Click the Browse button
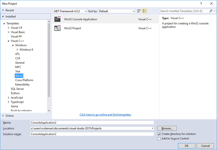 [167, 128]
